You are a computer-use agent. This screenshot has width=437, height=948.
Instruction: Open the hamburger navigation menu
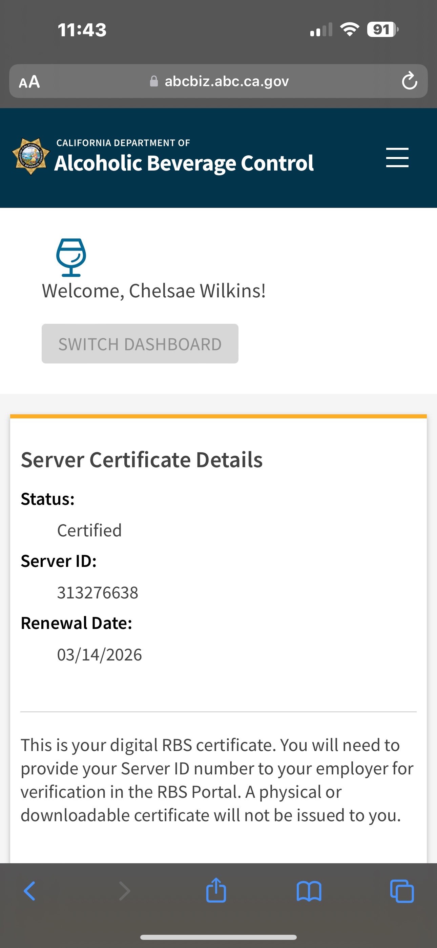point(397,158)
